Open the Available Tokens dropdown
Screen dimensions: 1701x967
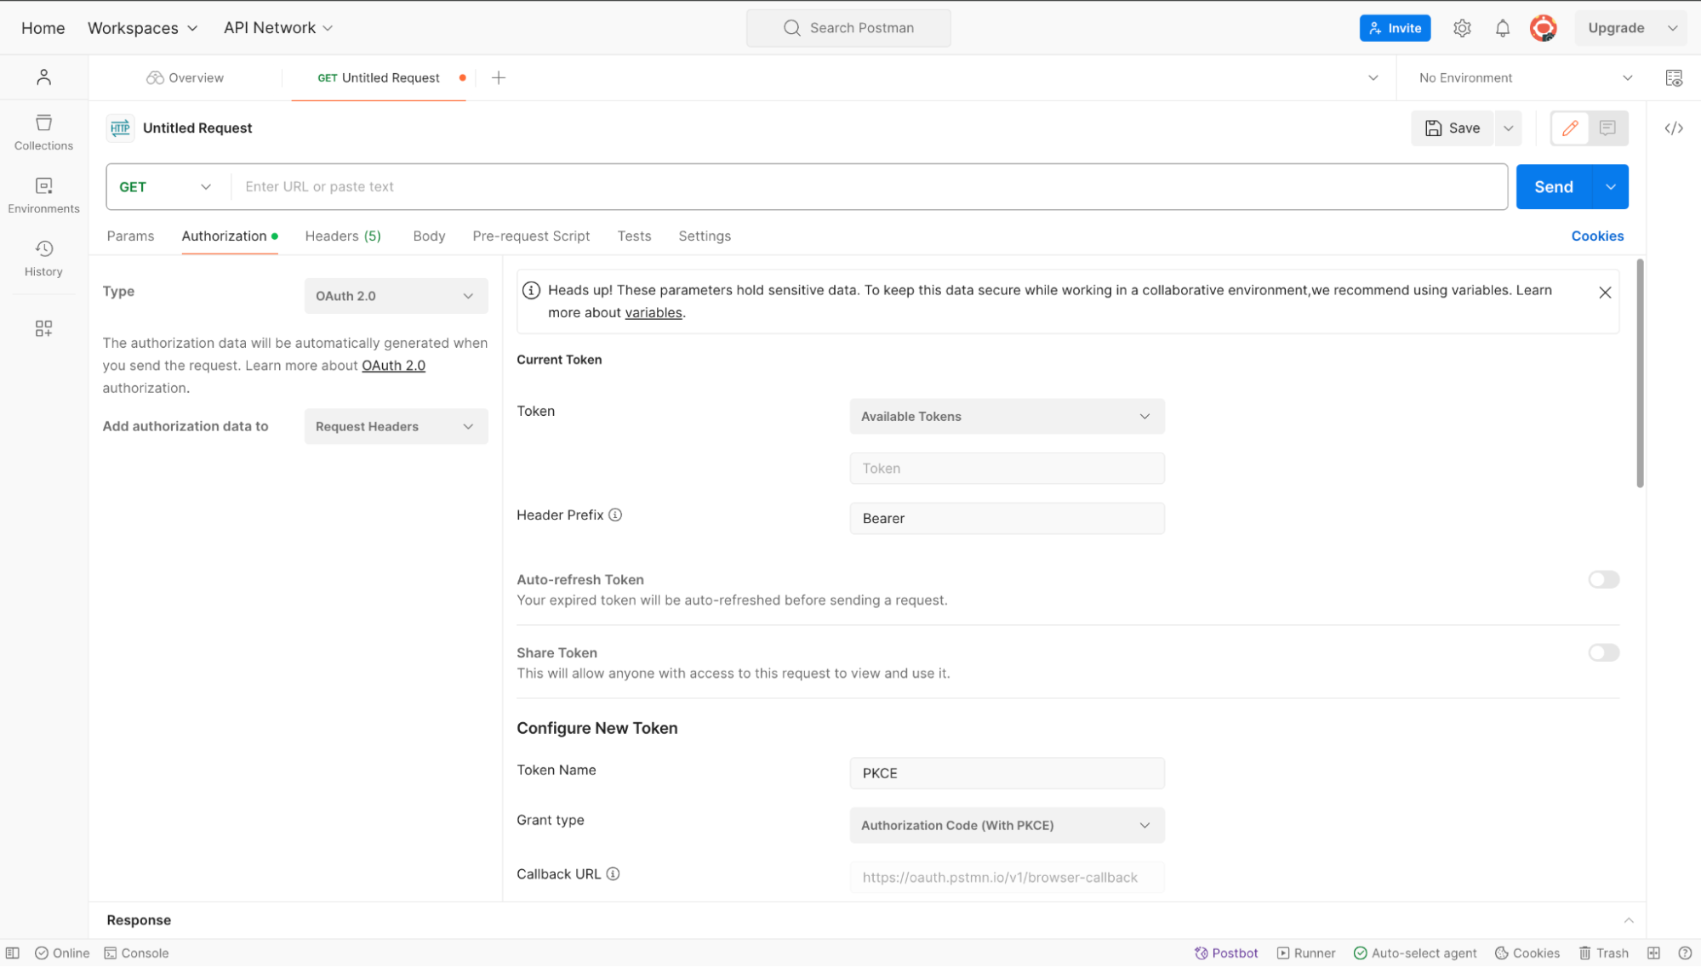[1006, 417]
